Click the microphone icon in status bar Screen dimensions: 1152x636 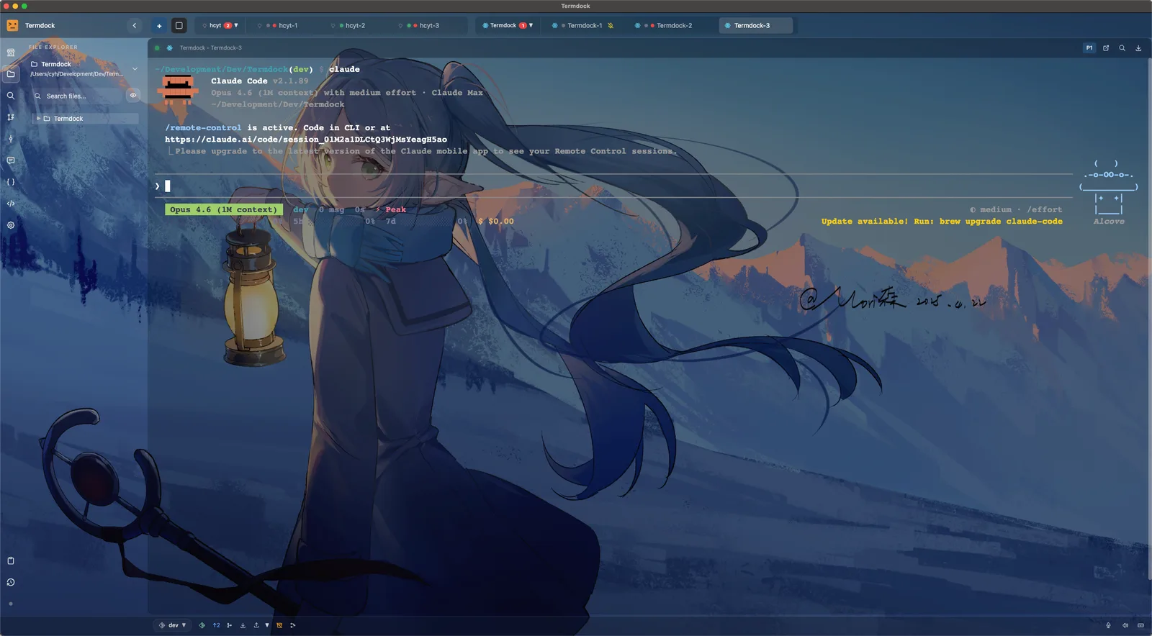pyautogui.click(x=1108, y=625)
